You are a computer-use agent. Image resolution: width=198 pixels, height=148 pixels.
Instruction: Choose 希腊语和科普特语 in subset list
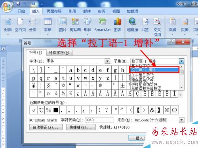point(154,88)
